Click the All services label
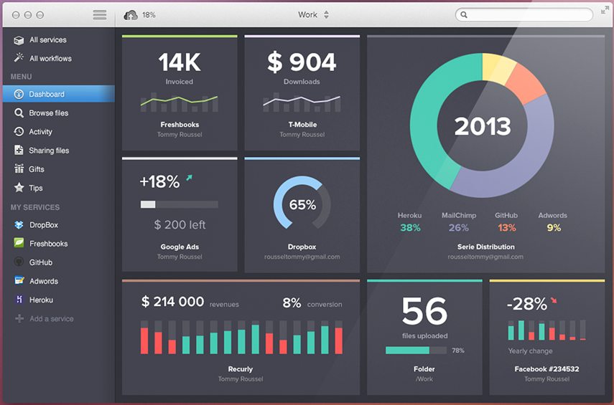This screenshot has width=614, height=405. point(48,40)
